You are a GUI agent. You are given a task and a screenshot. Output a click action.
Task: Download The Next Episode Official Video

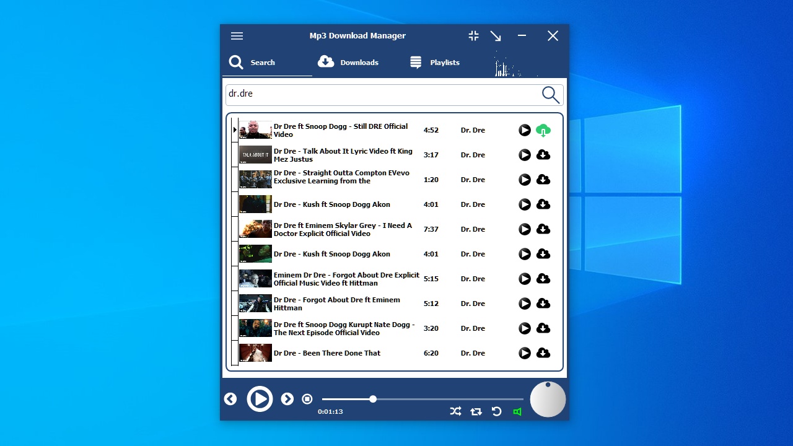pos(543,328)
